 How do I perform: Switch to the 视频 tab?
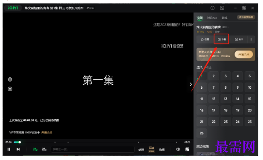click(x=199, y=18)
